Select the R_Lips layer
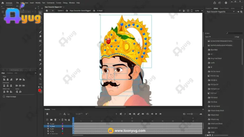This screenshot has height=137, width=244. pos(52,124)
